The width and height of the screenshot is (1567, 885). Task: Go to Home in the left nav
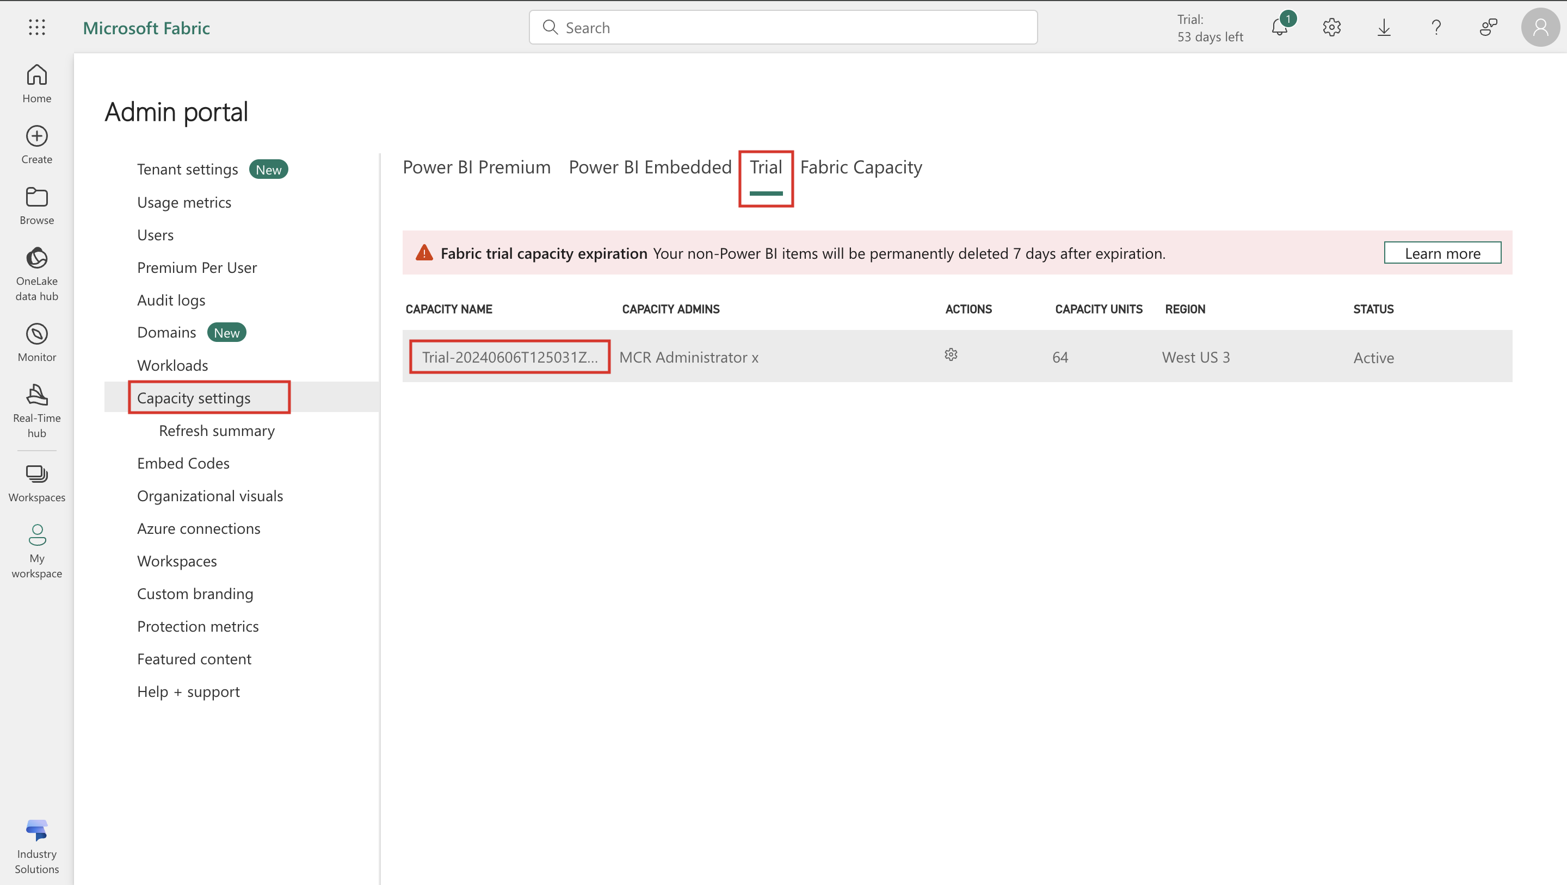36,84
